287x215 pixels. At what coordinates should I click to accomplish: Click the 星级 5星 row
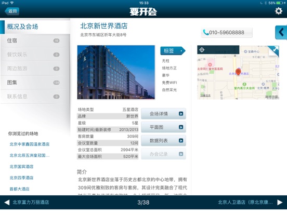coord(108,123)
